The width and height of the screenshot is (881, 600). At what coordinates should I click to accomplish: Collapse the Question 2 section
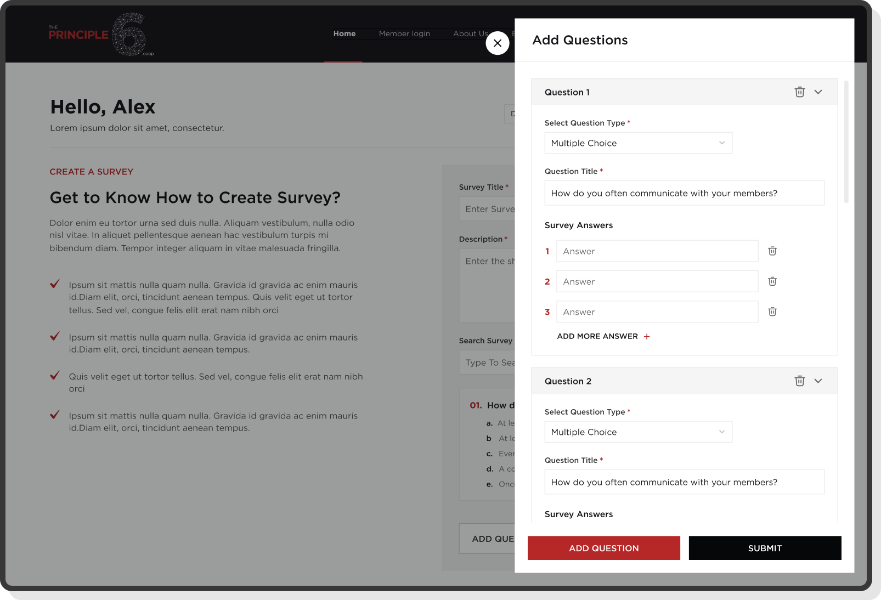(818, 381)
